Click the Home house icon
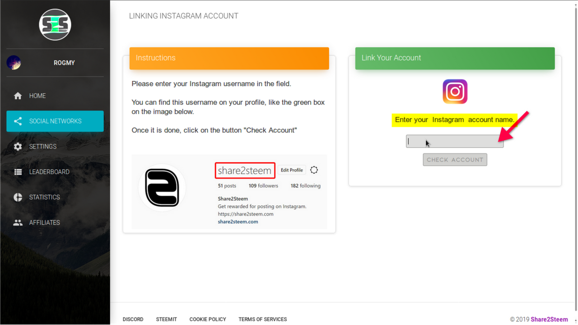This screenshot has height=325, width=578. 18,96
